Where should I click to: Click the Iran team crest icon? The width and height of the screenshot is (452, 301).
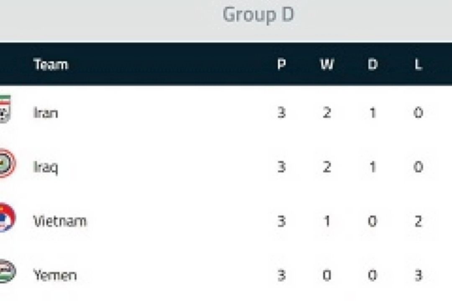pos(5,109)
